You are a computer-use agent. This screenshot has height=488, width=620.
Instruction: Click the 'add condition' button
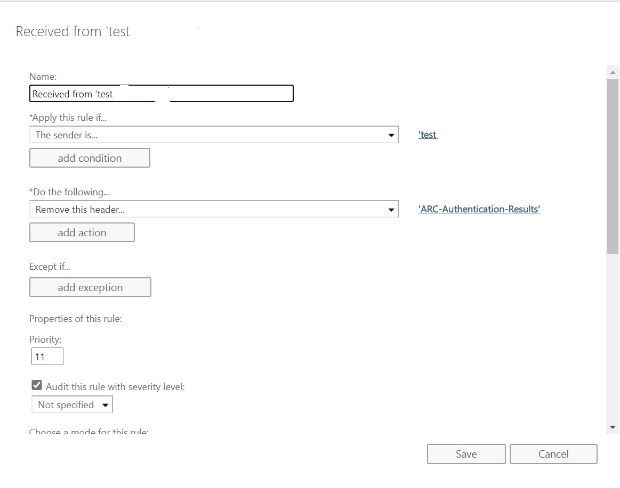coord(89,158)
